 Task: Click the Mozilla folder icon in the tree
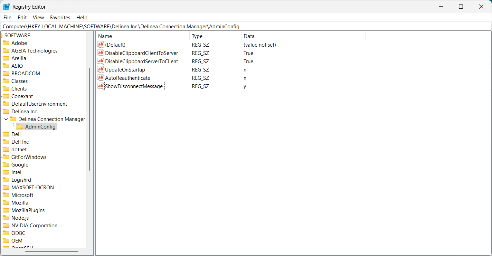6,203
